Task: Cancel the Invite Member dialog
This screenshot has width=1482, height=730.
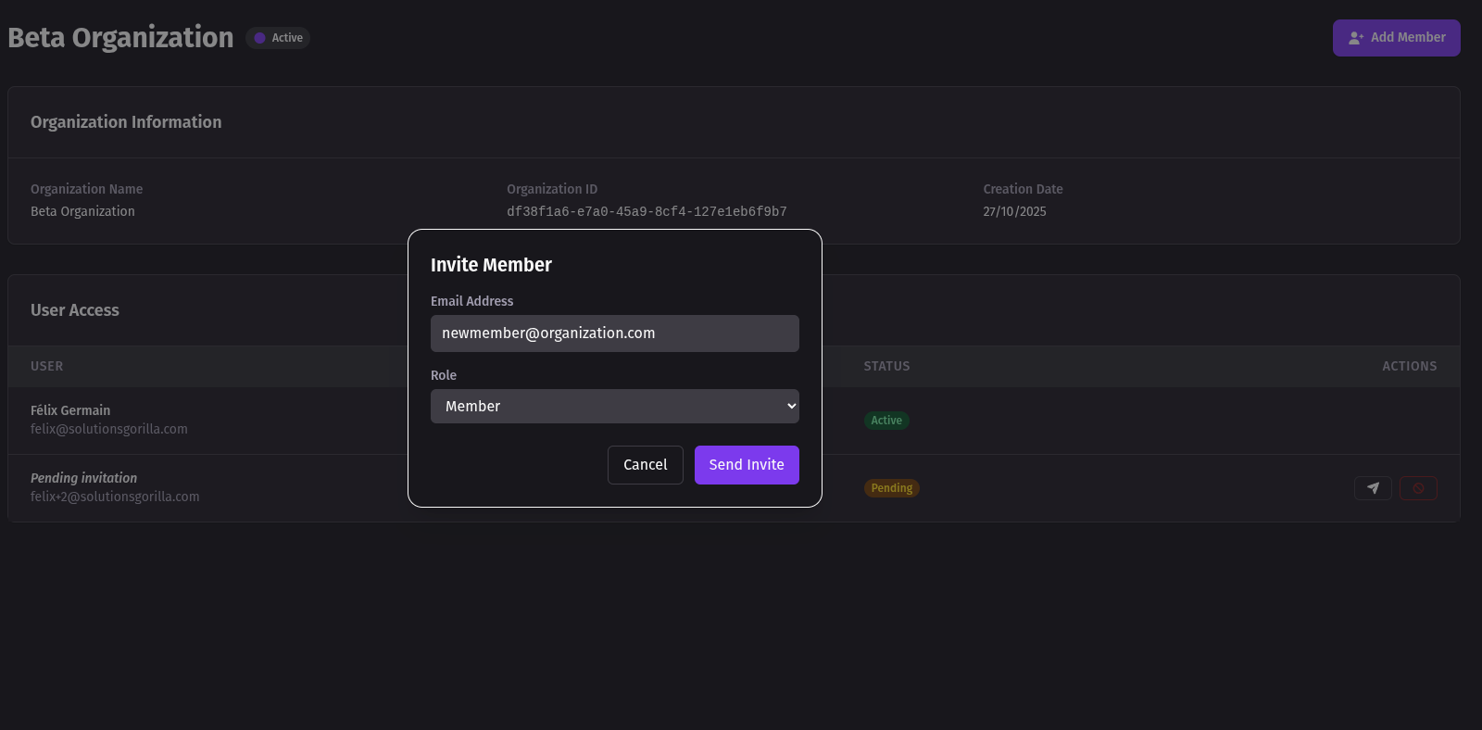Action: point(645,465)
